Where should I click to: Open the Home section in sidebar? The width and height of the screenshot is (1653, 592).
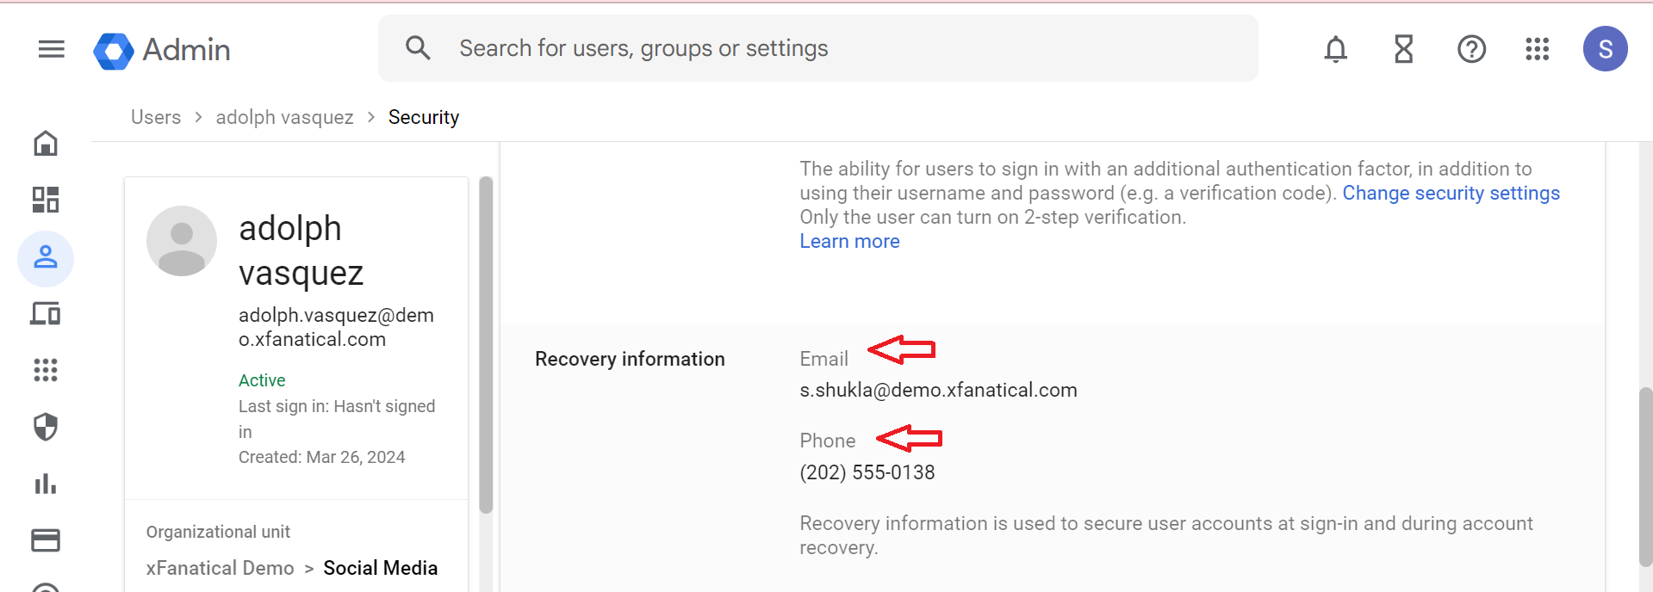point(45,143)
